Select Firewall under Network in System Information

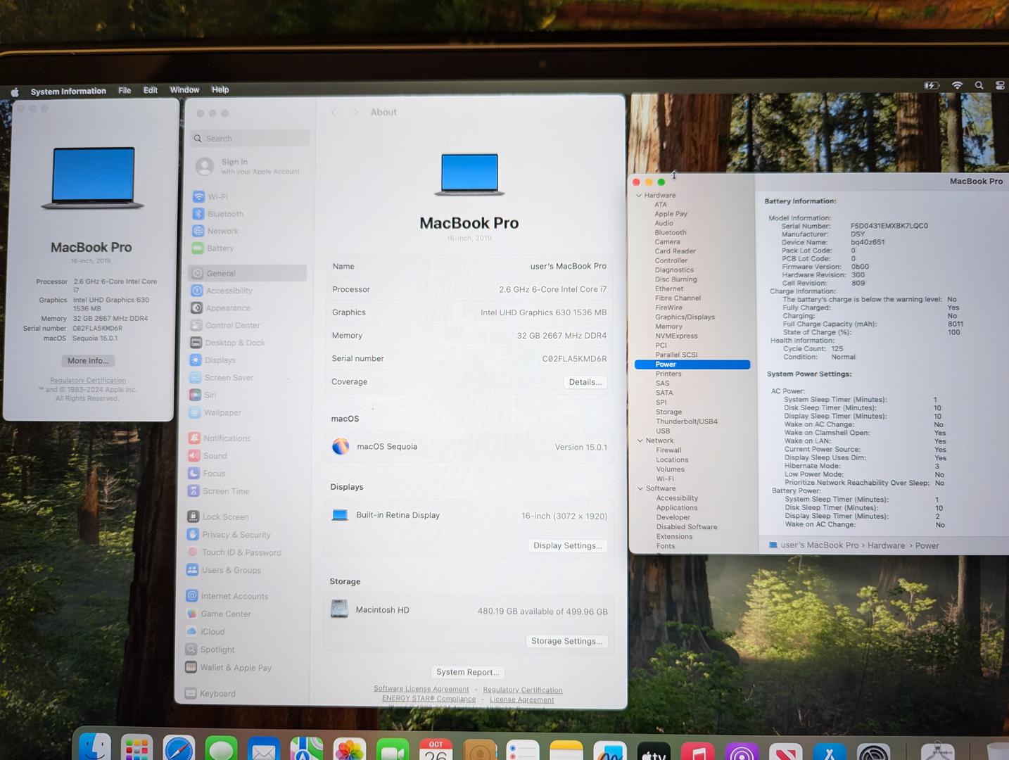pos(668,450)
